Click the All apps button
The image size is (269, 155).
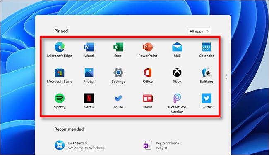tap(199, 31)
